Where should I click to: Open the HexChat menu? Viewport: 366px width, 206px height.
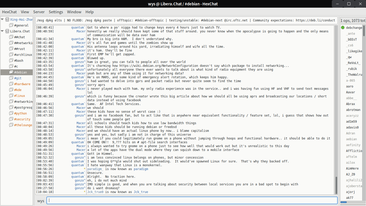9,12
